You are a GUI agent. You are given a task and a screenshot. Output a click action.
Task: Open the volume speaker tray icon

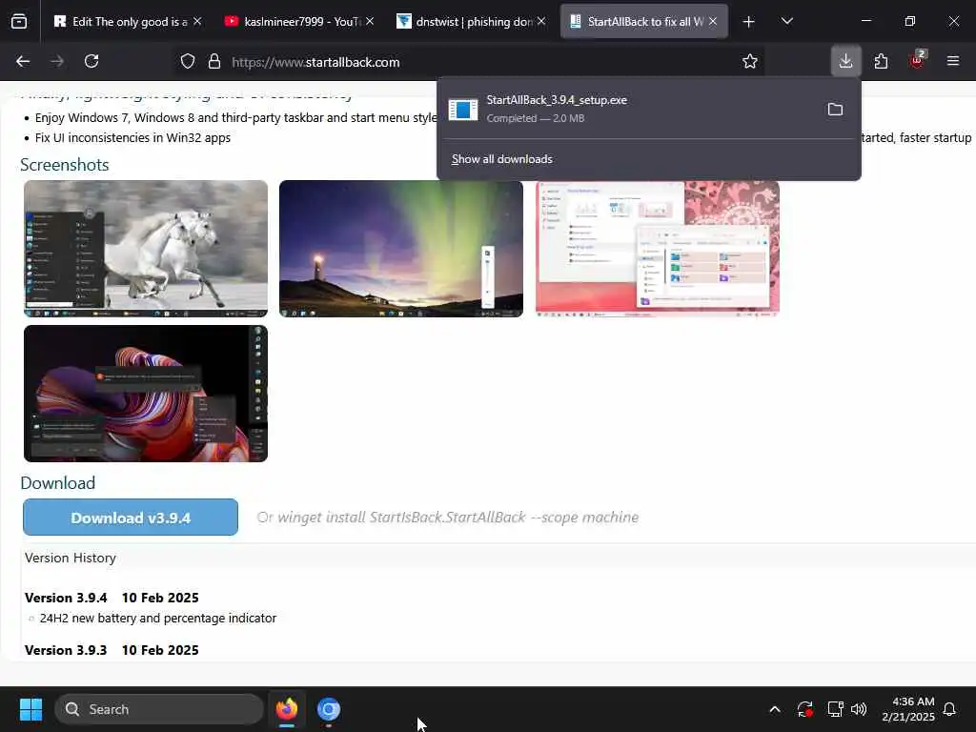pos(859,709)
